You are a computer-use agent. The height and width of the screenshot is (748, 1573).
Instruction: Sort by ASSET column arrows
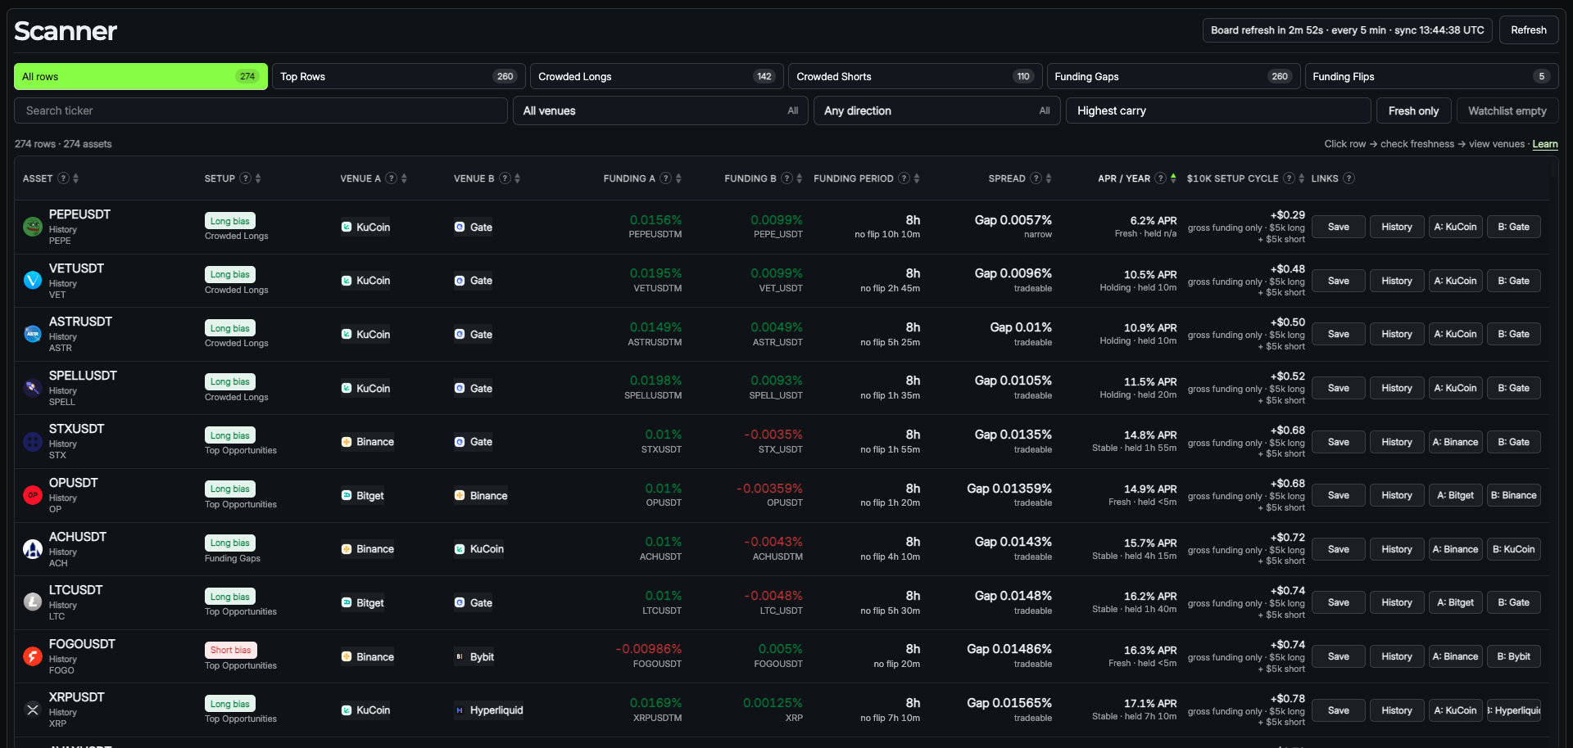(75, 178)
